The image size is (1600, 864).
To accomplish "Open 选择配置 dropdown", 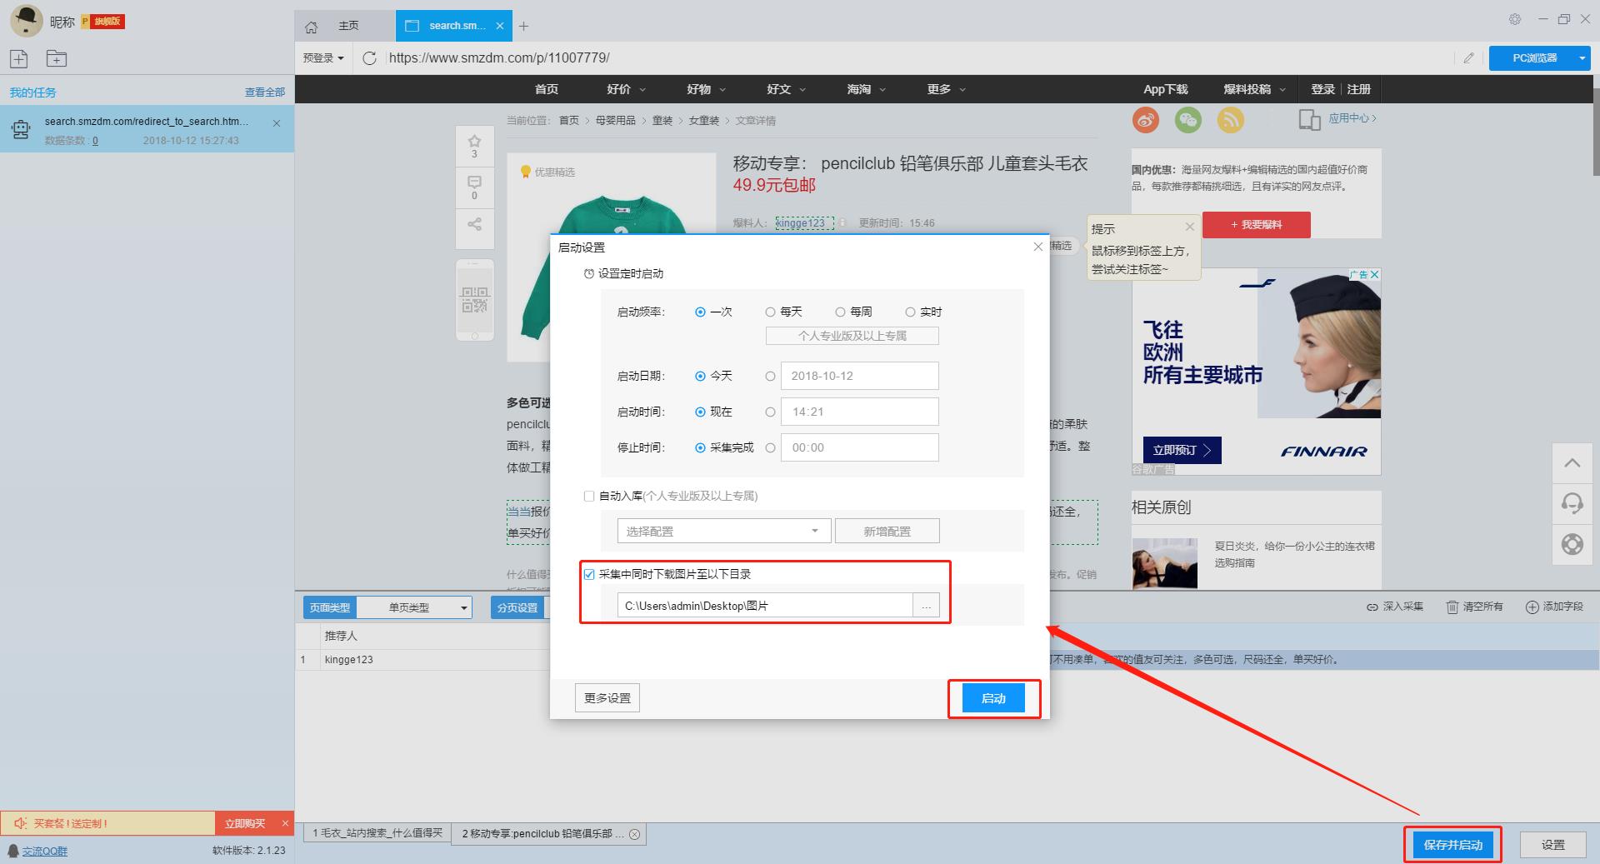I will (723, 531).
